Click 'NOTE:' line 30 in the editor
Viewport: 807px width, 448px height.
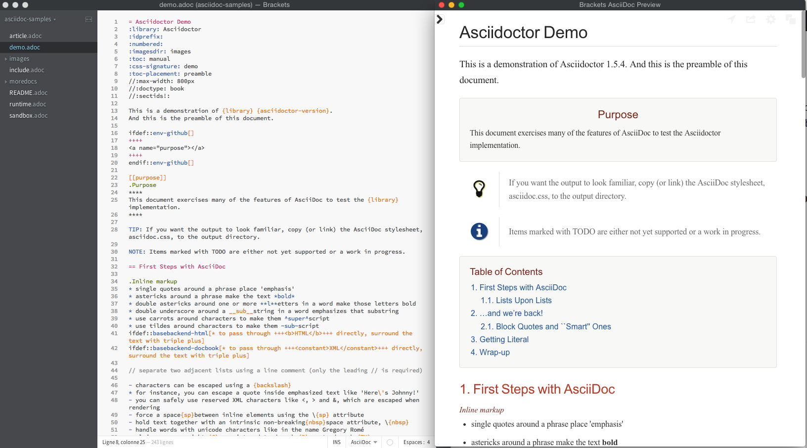coord(137,252)
